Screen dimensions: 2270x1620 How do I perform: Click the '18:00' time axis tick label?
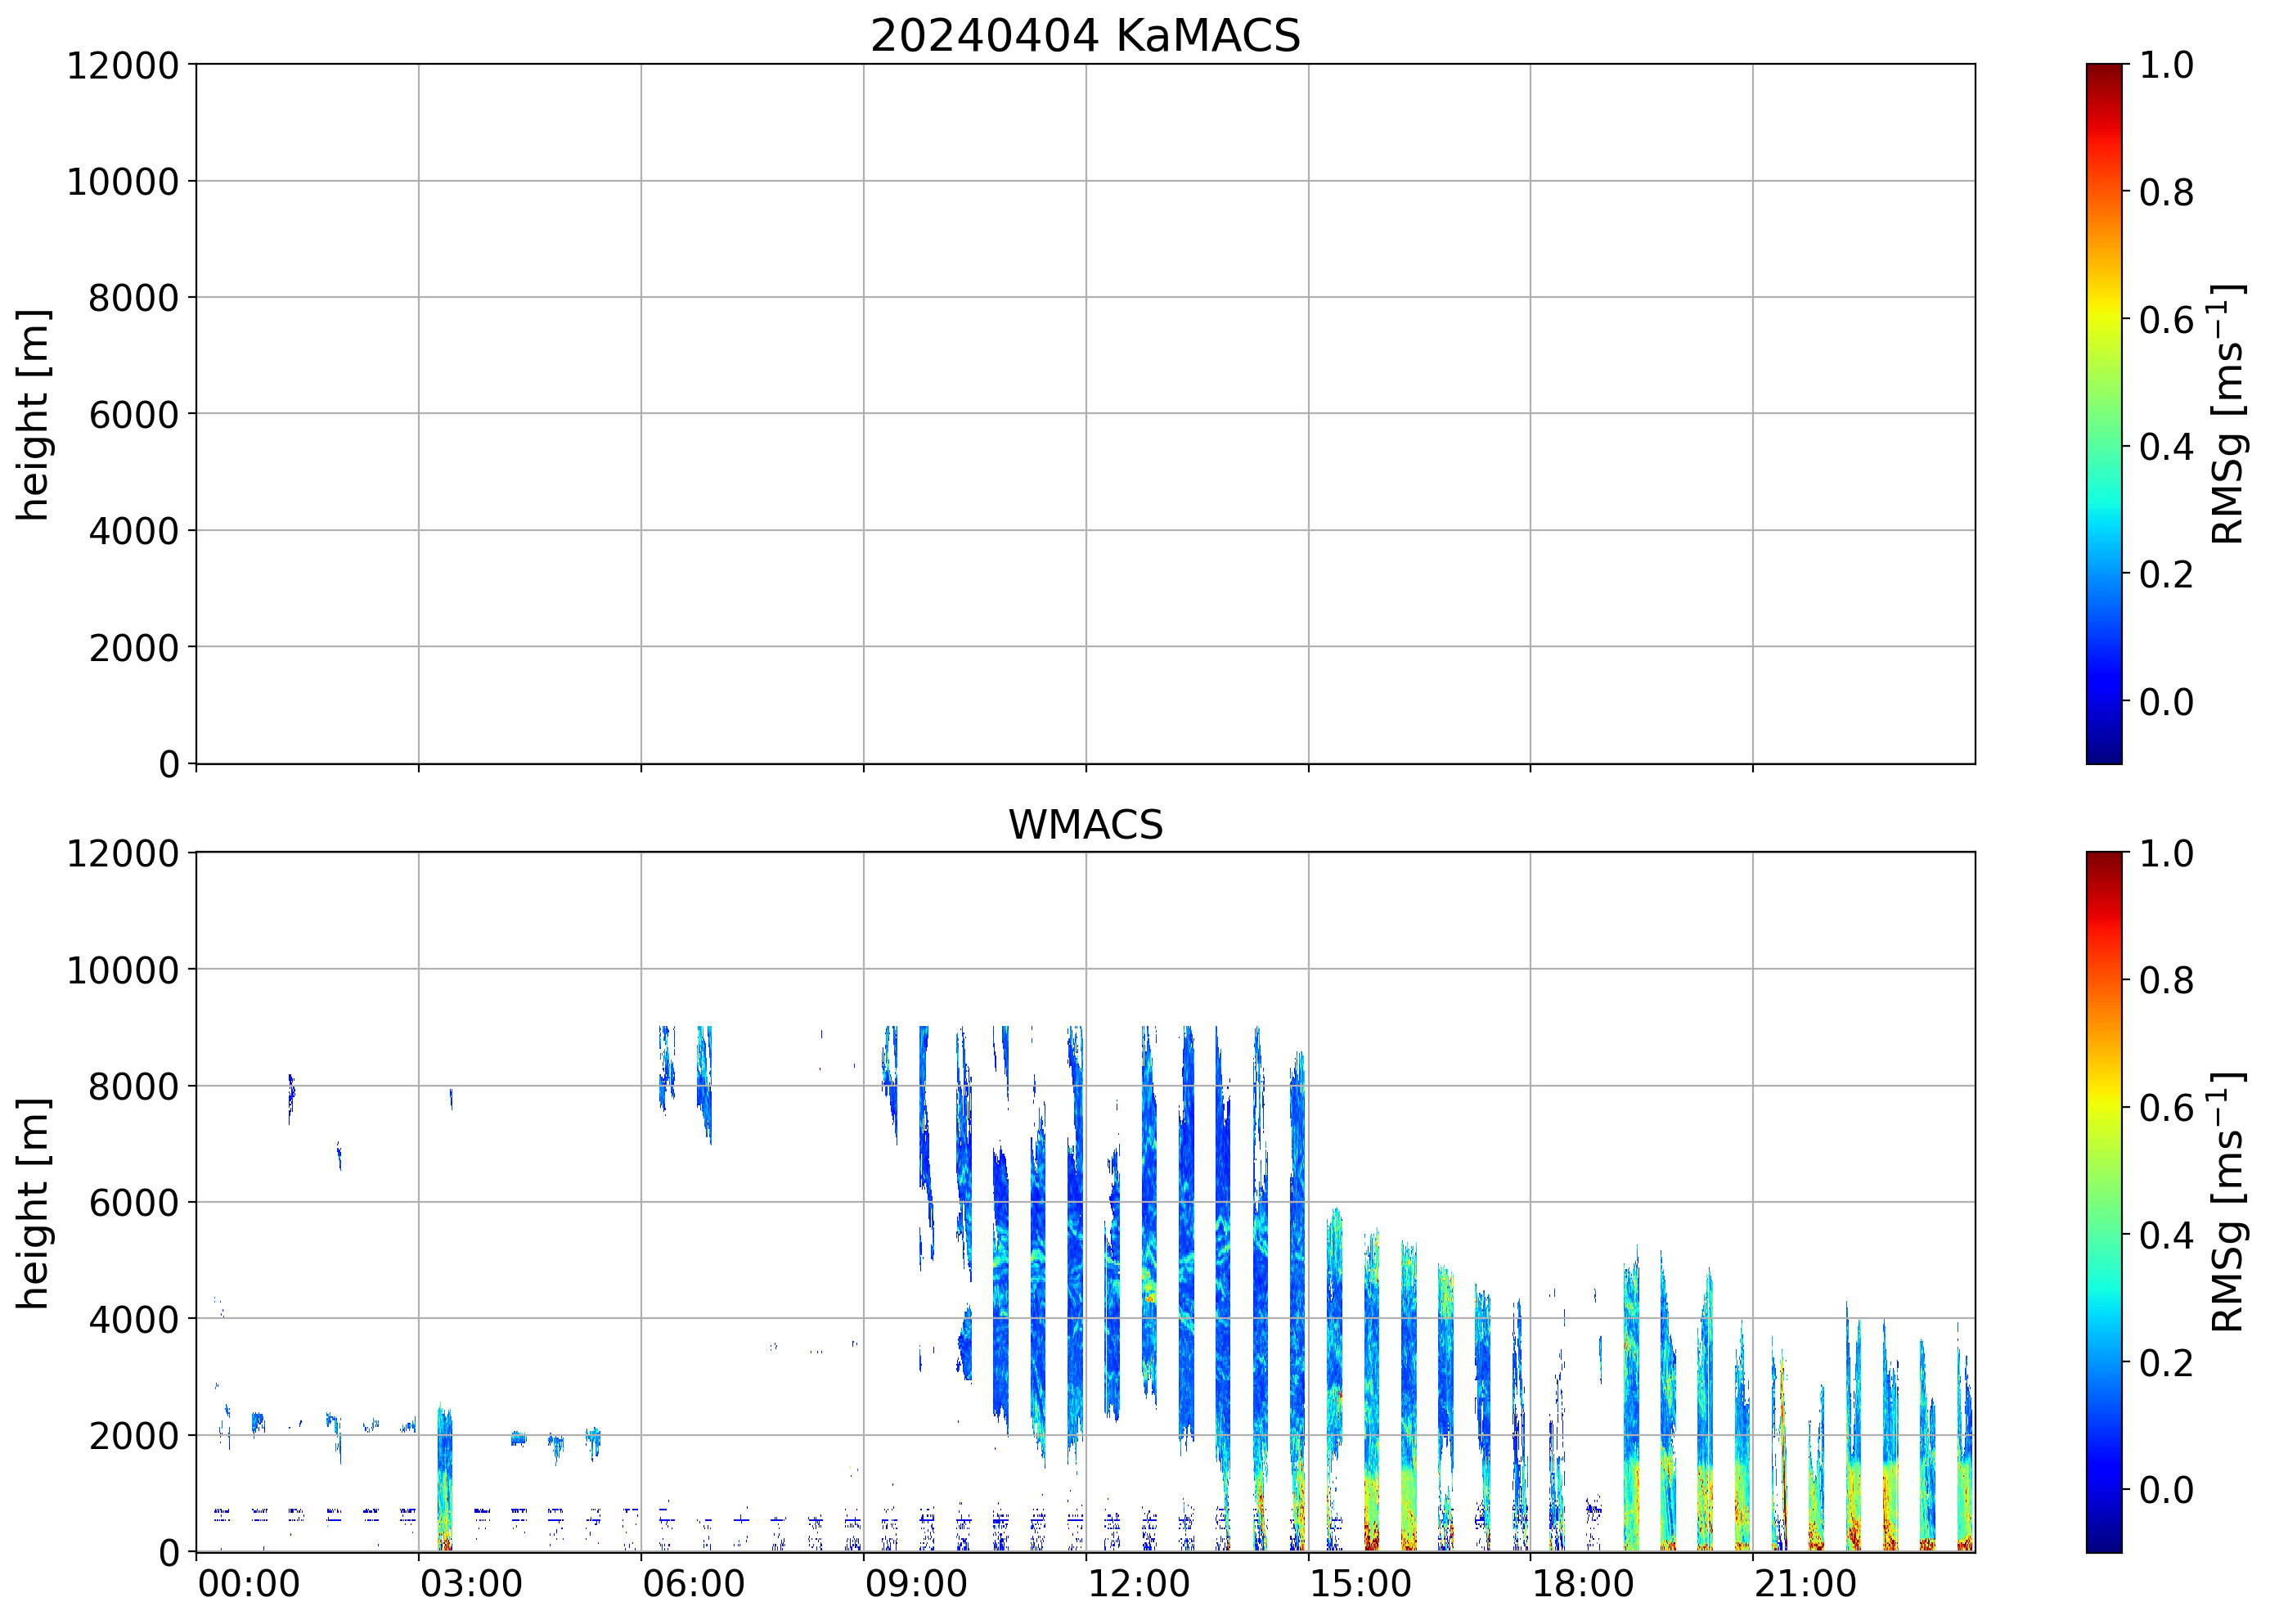(x=1582, y=1584)
